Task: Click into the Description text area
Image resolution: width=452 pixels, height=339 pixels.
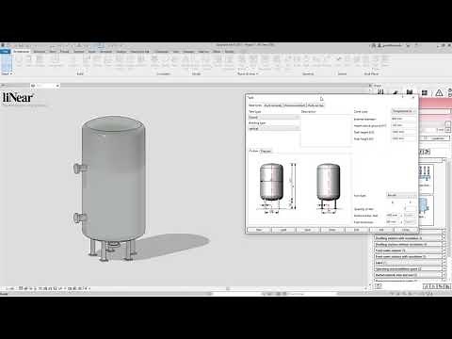Action: pos(326,130)
